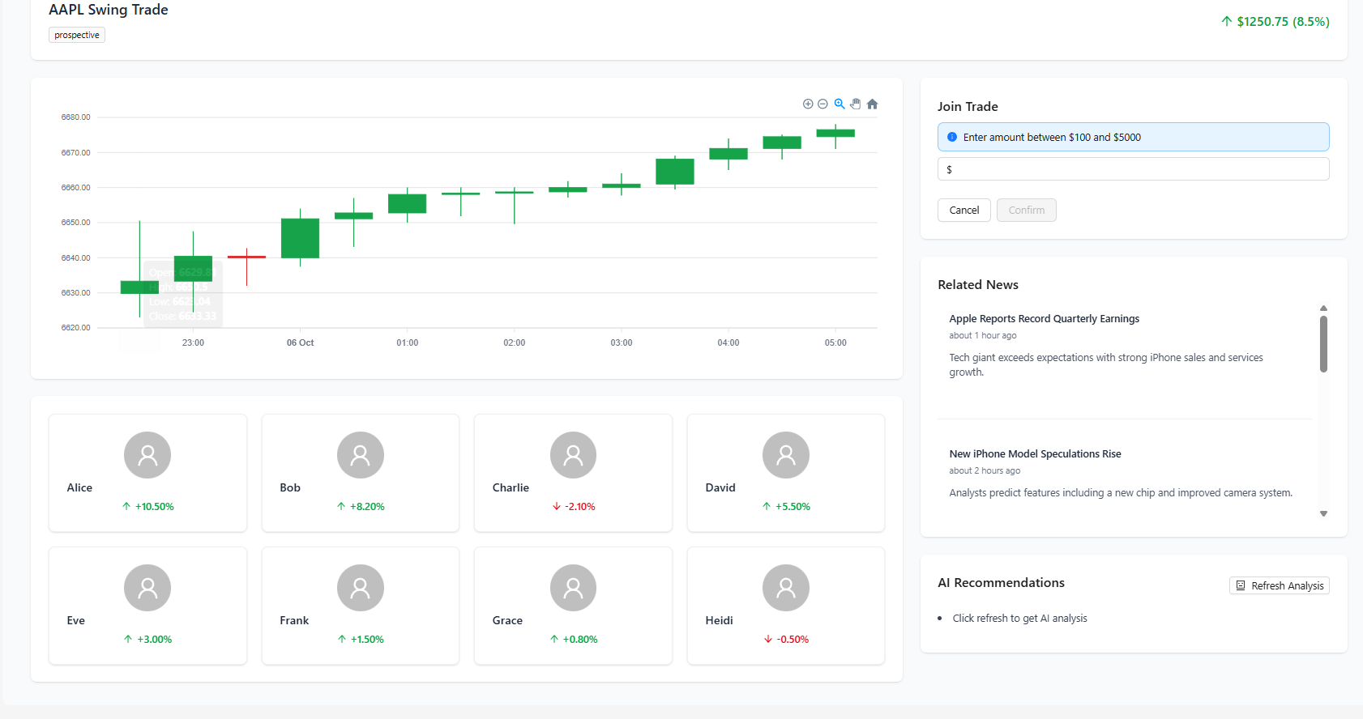
Task: Click Heidi's avatar icon
Action: coord(786,588)
